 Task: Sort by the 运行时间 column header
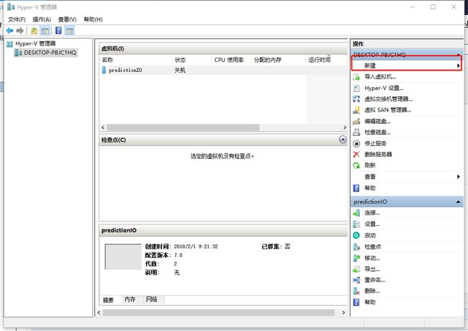click(x=327, y=60)
